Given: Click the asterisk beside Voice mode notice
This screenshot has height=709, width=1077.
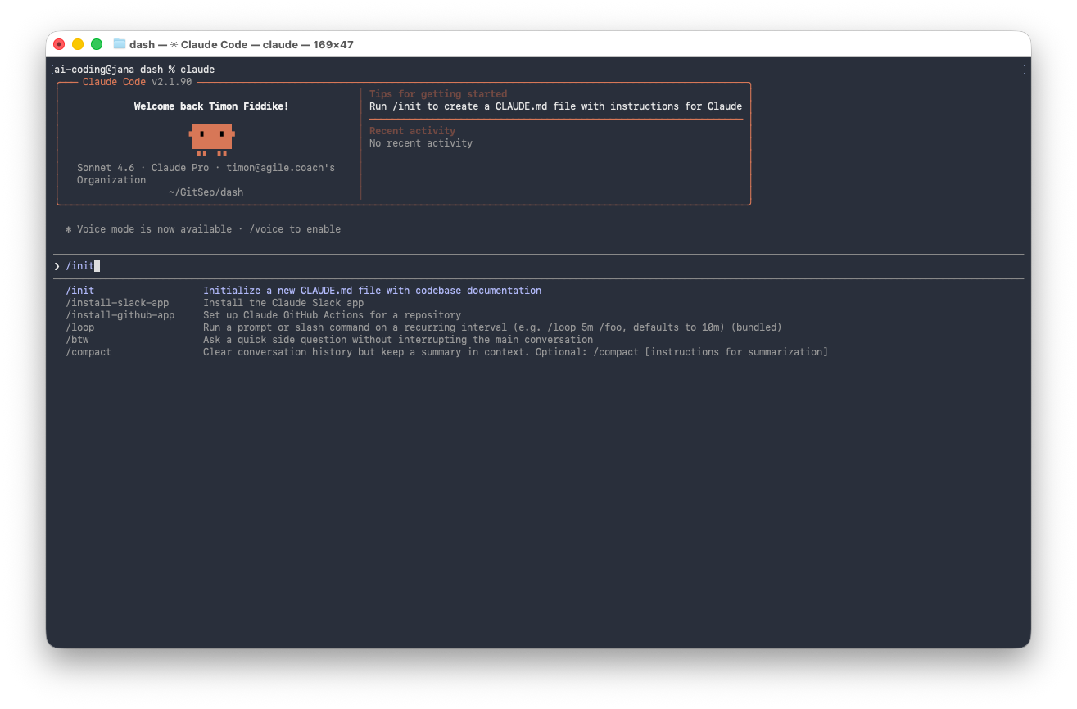Looking at the screenshot, I should 68,229.
